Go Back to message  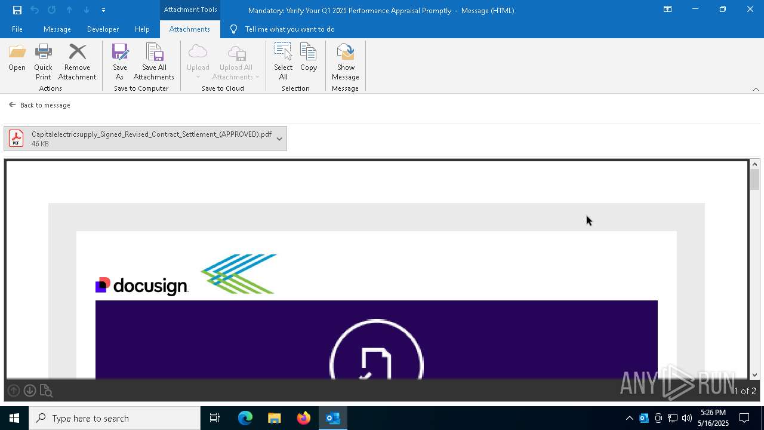pos(39,105)
